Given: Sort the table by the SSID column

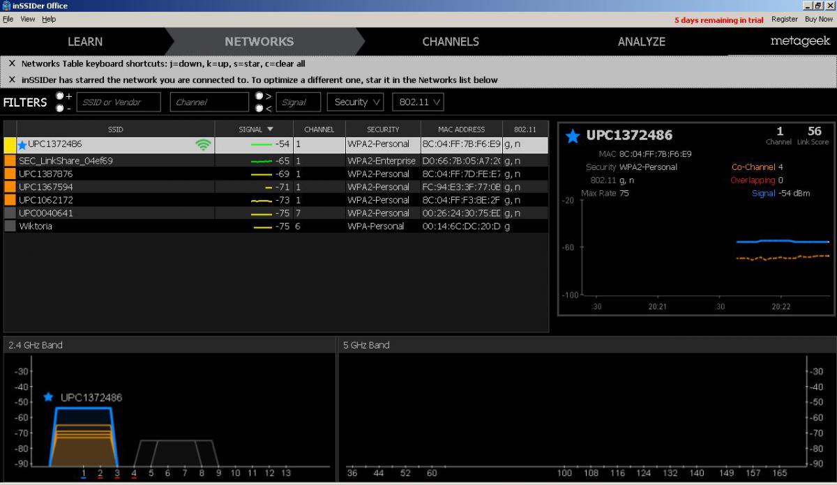Looking at the screenshot, I should point(116,129).
